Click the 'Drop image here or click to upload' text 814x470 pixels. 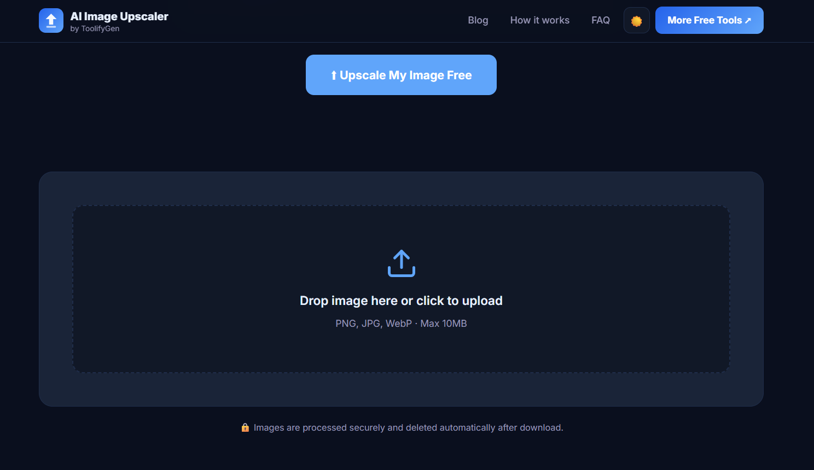[x=401, y=301]
